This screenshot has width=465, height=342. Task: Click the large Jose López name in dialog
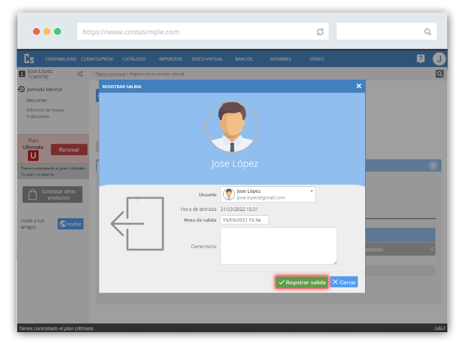click(234, 163)
